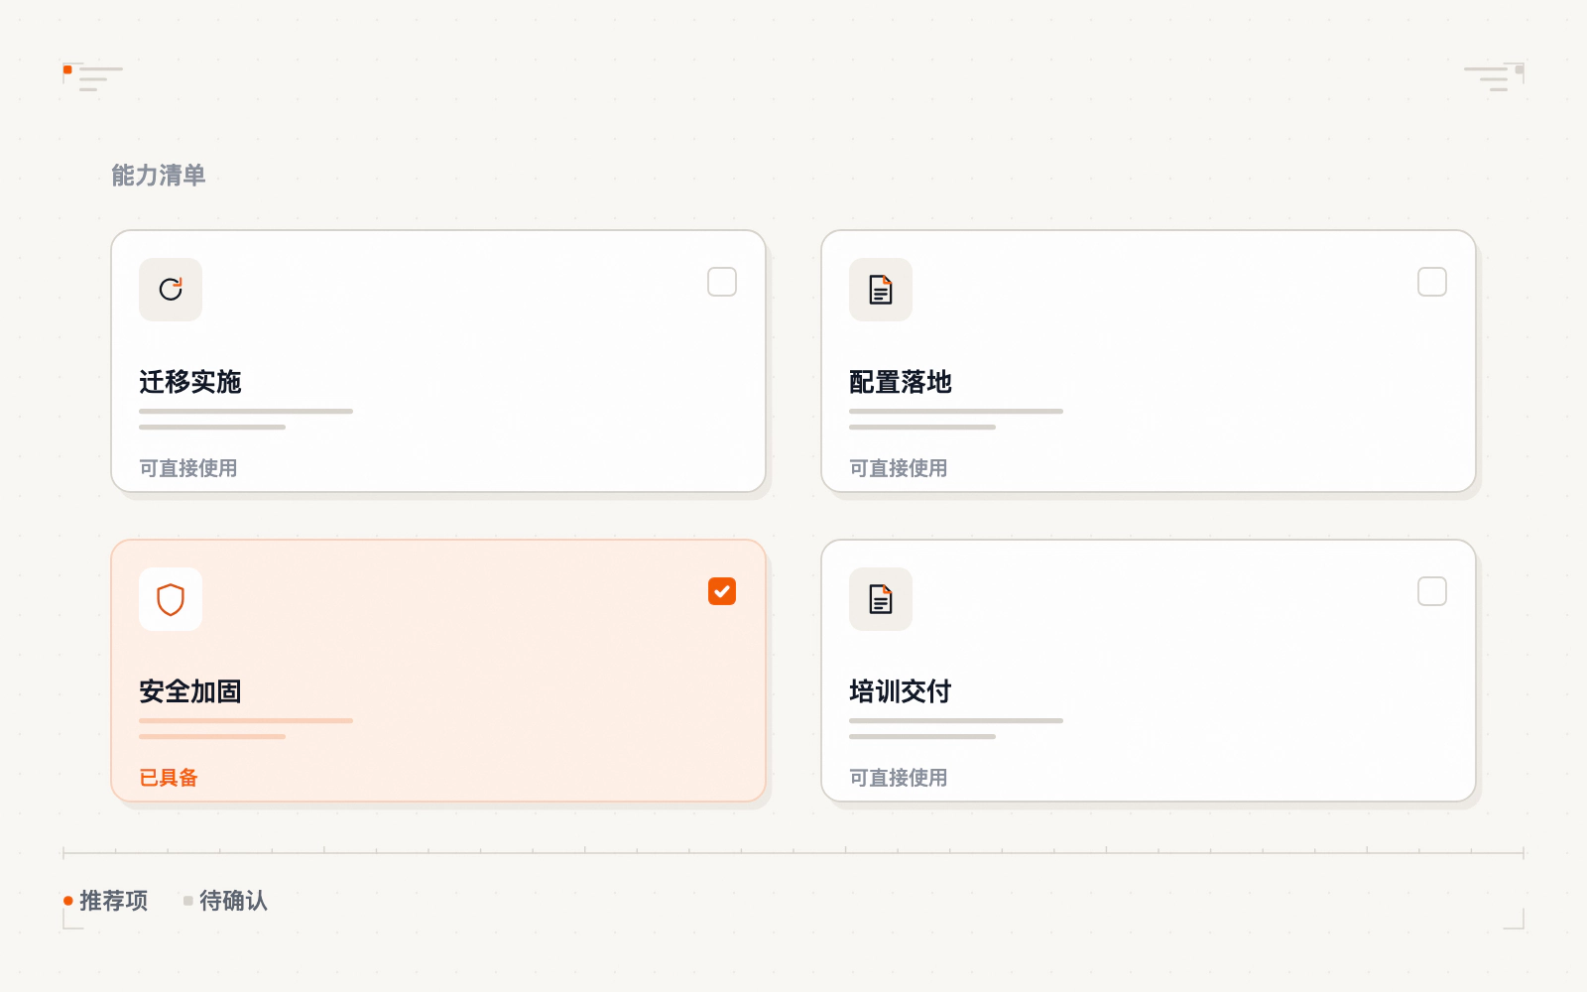Click the refresh icon on 迁移实施 card
The height and width of the screenshot is (992, 1587).
pyautogui.click(x=171, y=290)
